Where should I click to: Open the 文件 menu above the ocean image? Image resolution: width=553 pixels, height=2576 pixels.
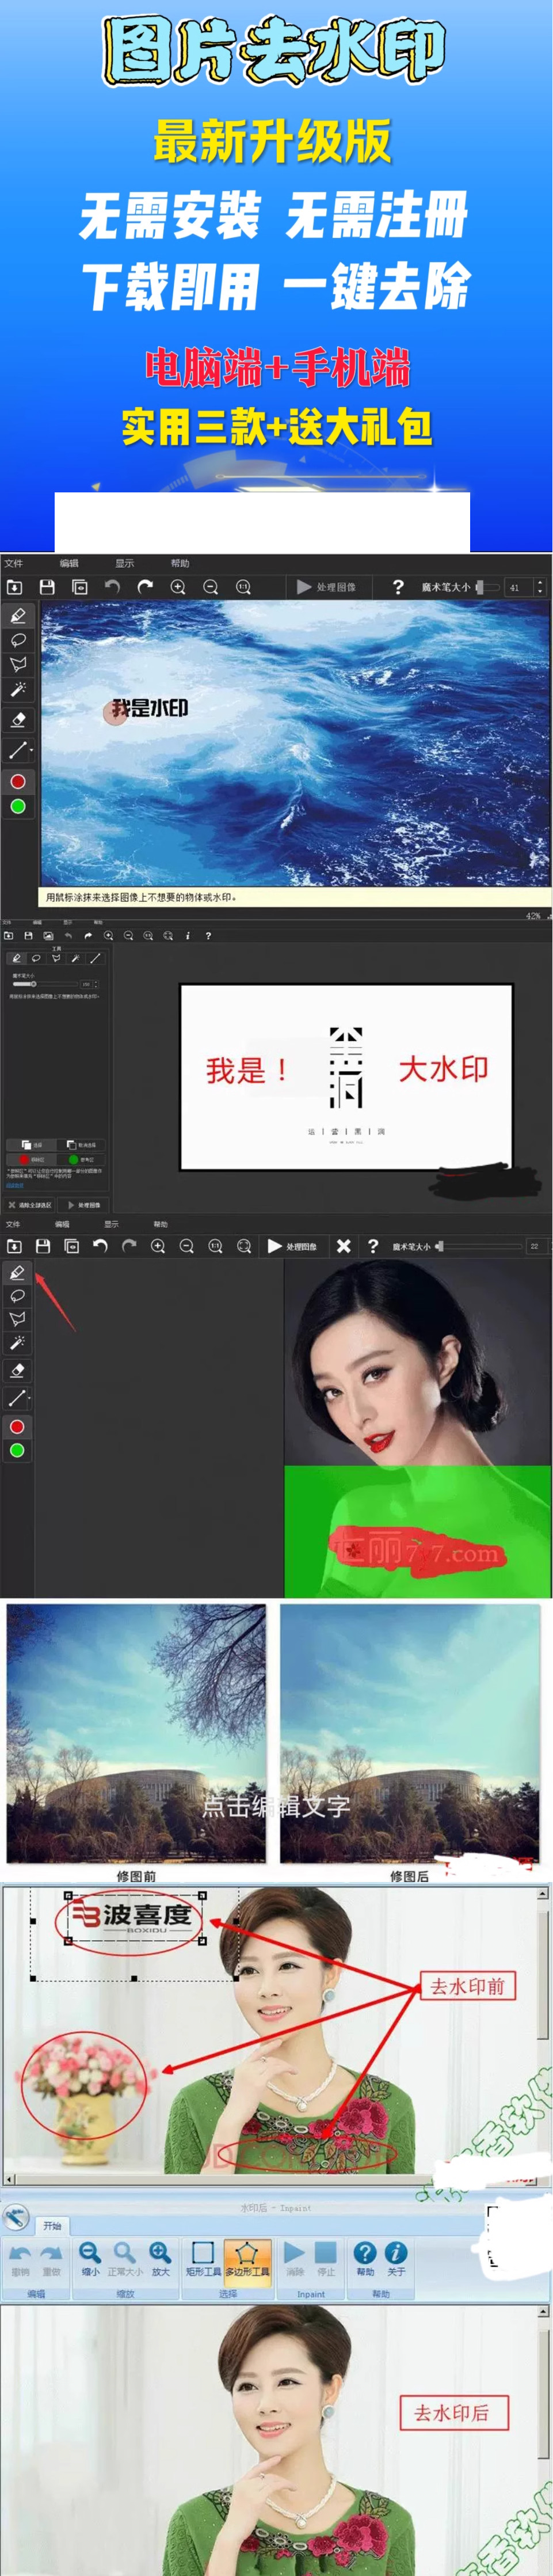pos(13,564)
